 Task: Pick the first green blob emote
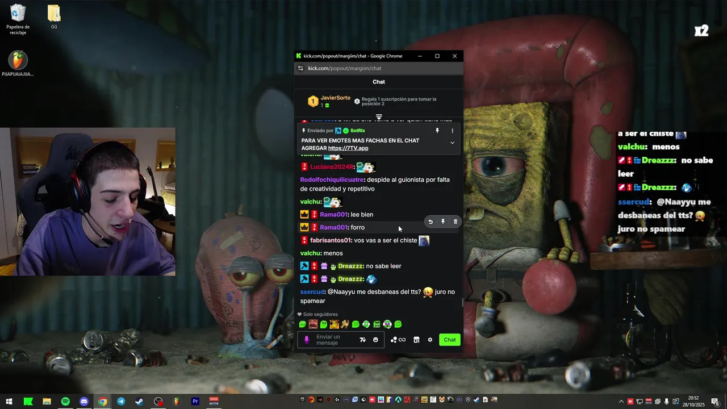point(302,324)
